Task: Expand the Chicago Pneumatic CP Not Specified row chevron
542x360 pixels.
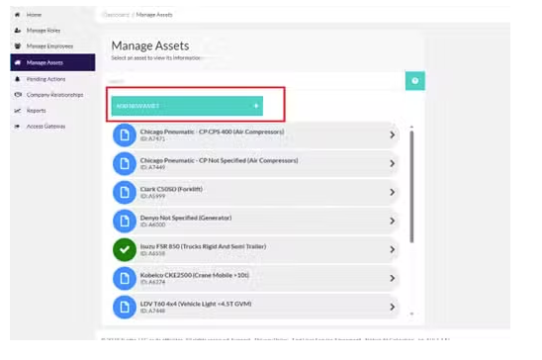Action: 393,163
